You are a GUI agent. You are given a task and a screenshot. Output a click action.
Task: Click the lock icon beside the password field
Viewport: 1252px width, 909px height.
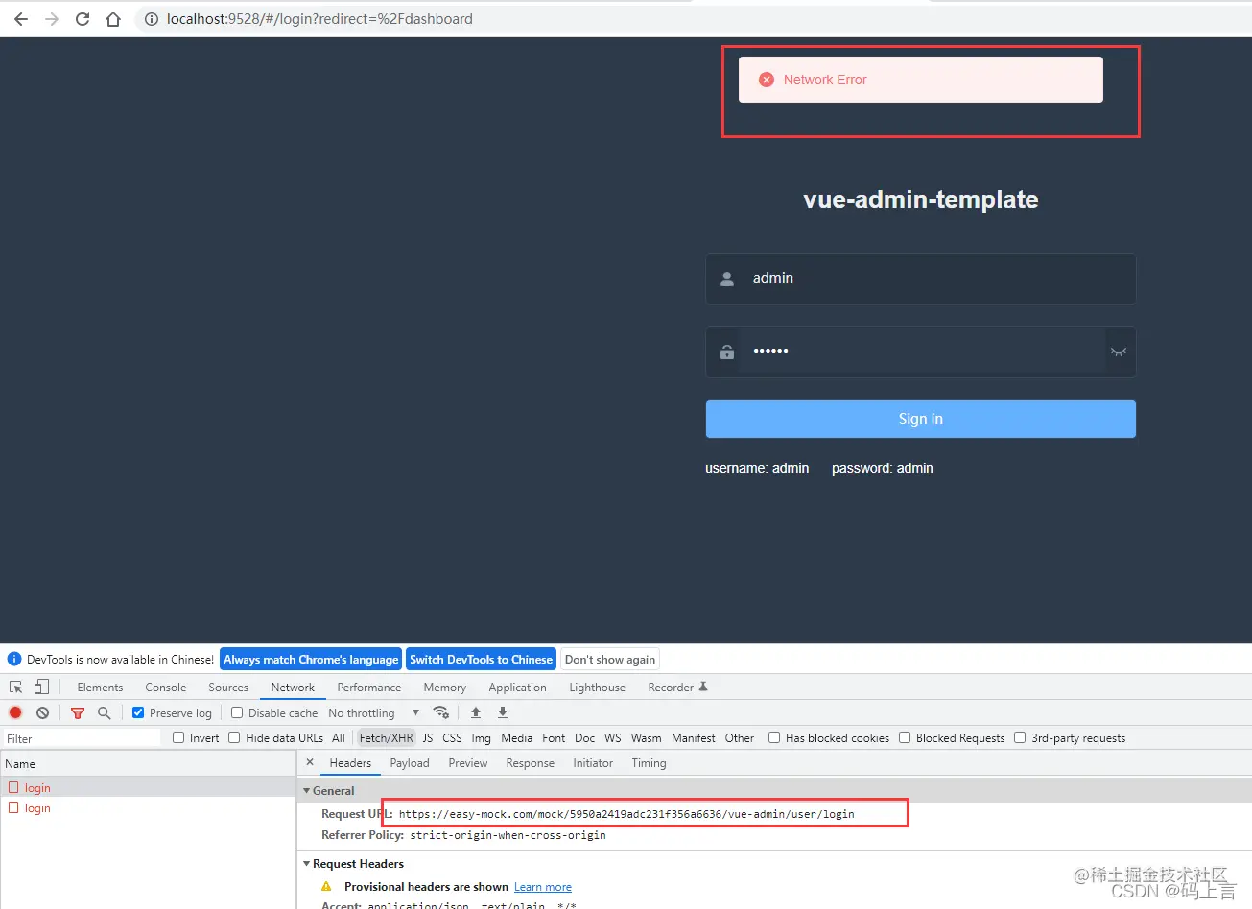(x=727, y=352)
